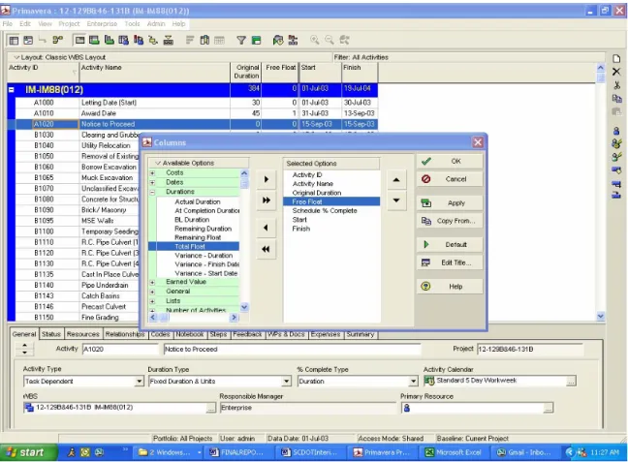Move selected column down with down arrow
The image size is (628, 462).
[396, 200]
